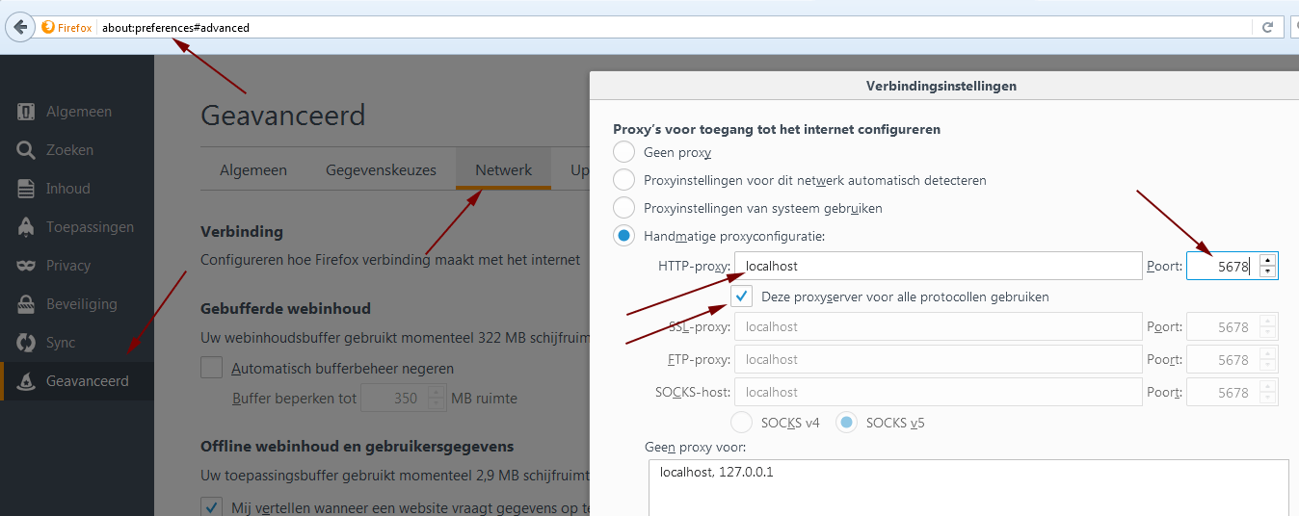Screen dimensions: 1299x516
Task: Open the Zoeken sidebar category
Action: (x=77, y=150)
